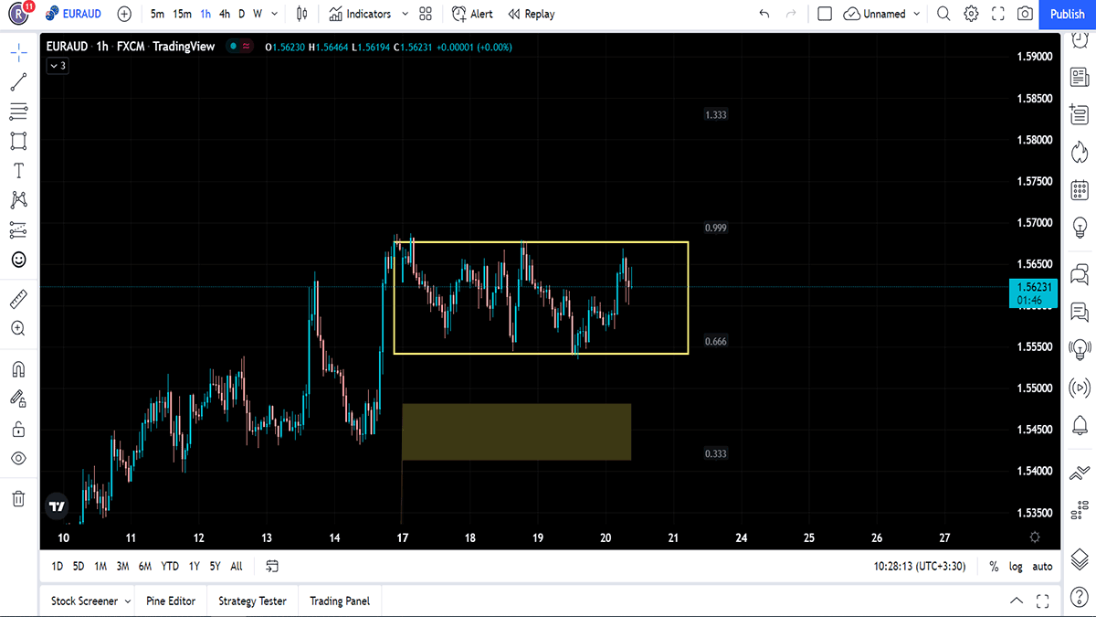Click the dark yellow shaded rectangle zone
The image size is (1096, 617).
516,431
